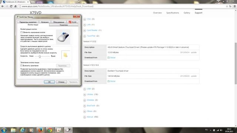
Task: Close the mouse properties dialog
Action: 77,16
